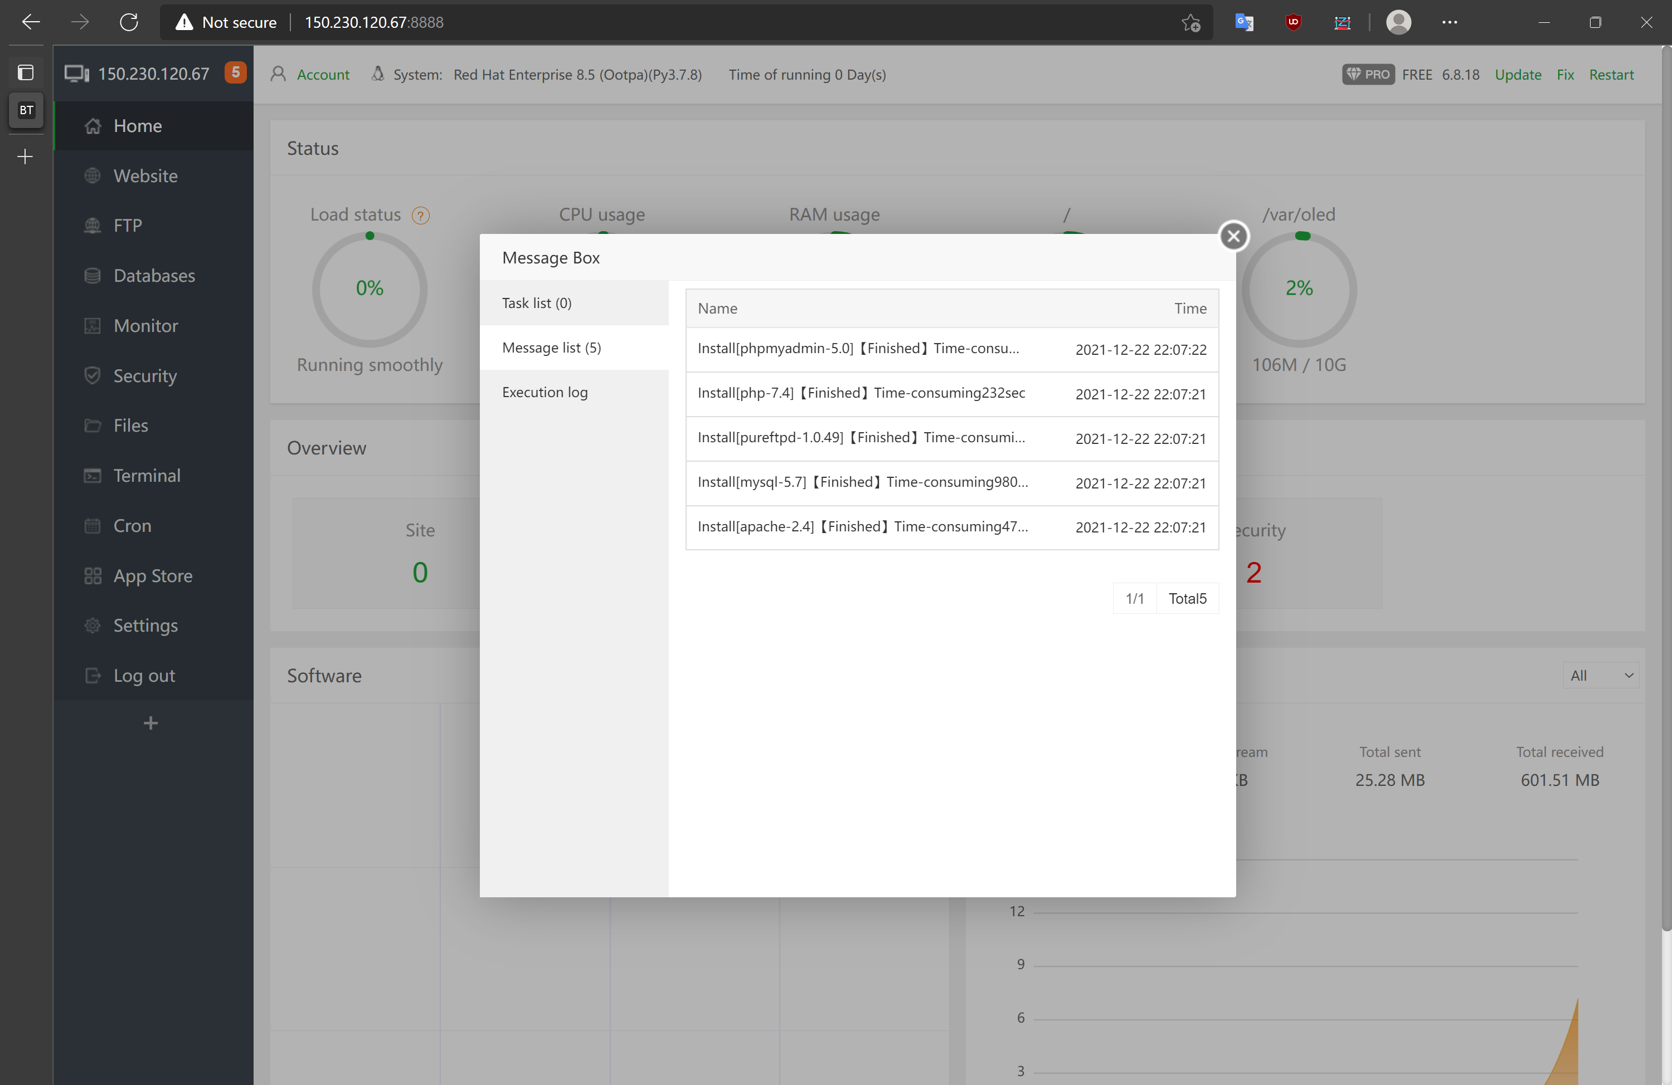Click the Update link

[x=1518, y=75]
